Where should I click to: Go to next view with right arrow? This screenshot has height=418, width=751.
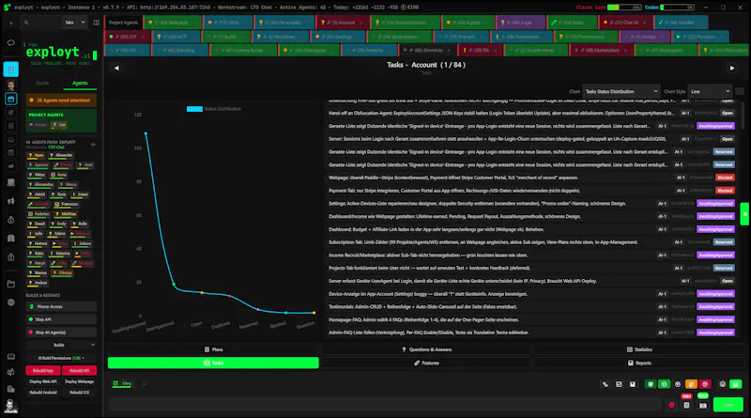732,68
